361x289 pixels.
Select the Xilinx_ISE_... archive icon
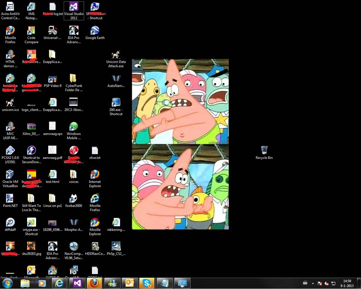pyautogui.click(x=32, y=129)
